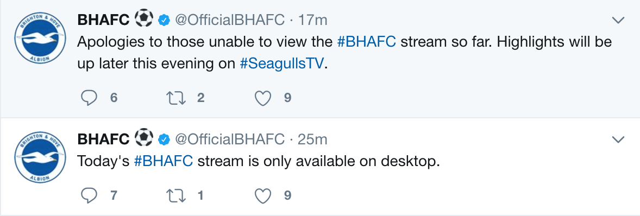Open the BHAFC display name on the first tweet
The image size is (640, 216).
coord(103,20)
